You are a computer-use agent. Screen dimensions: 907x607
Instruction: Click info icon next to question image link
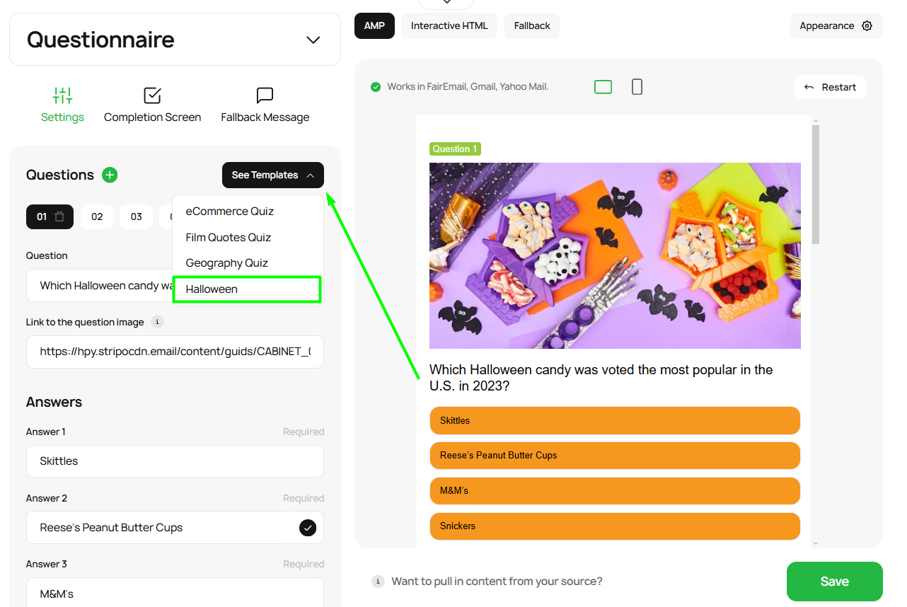(158, 322)
